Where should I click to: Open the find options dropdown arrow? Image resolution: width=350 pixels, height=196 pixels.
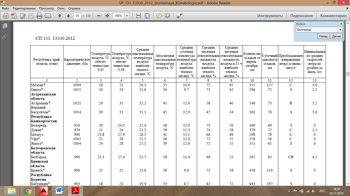click(340, 30)
